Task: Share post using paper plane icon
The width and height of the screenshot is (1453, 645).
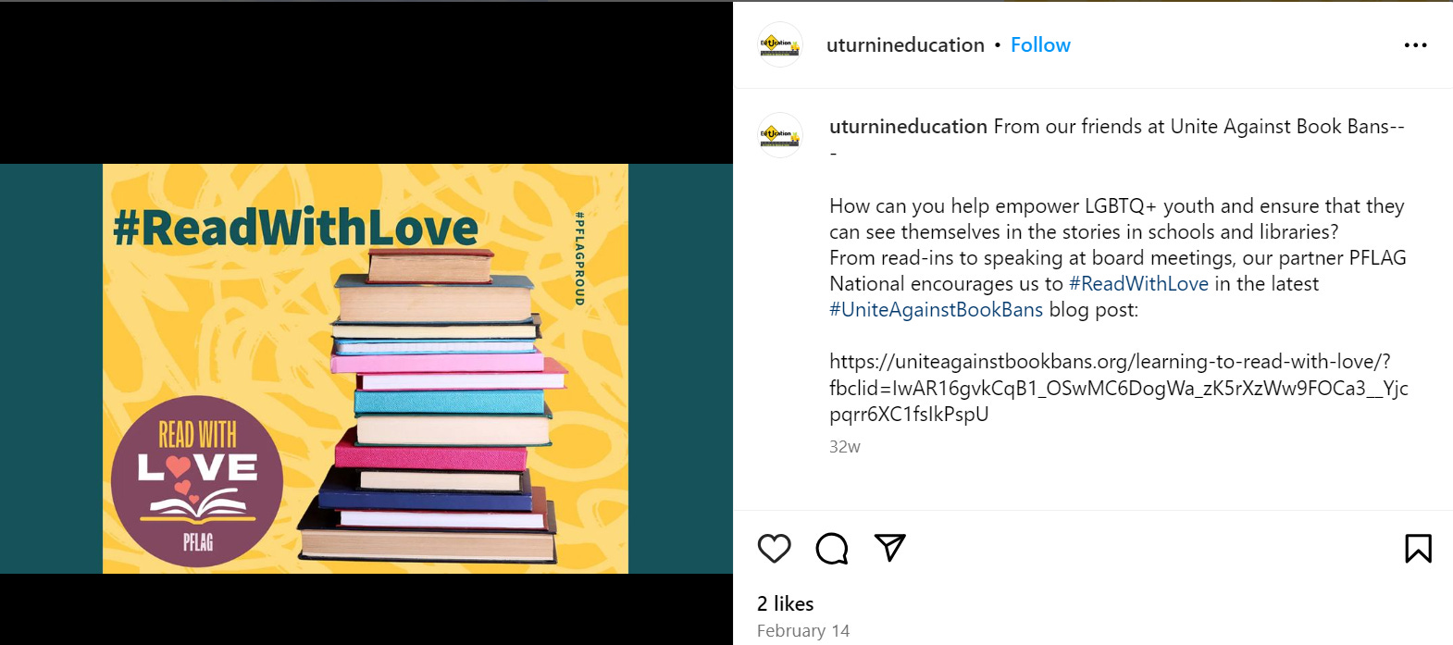Action: [x=889, y=548]
